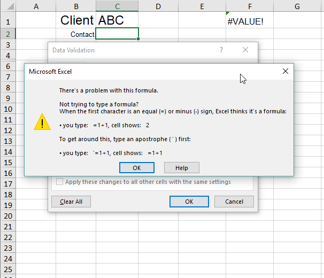
Task: Close the Data Validation dialog window
Action: (x=245, y=50)
